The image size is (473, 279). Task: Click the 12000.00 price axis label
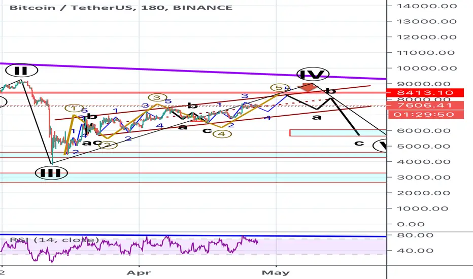(x=426, y=37)
